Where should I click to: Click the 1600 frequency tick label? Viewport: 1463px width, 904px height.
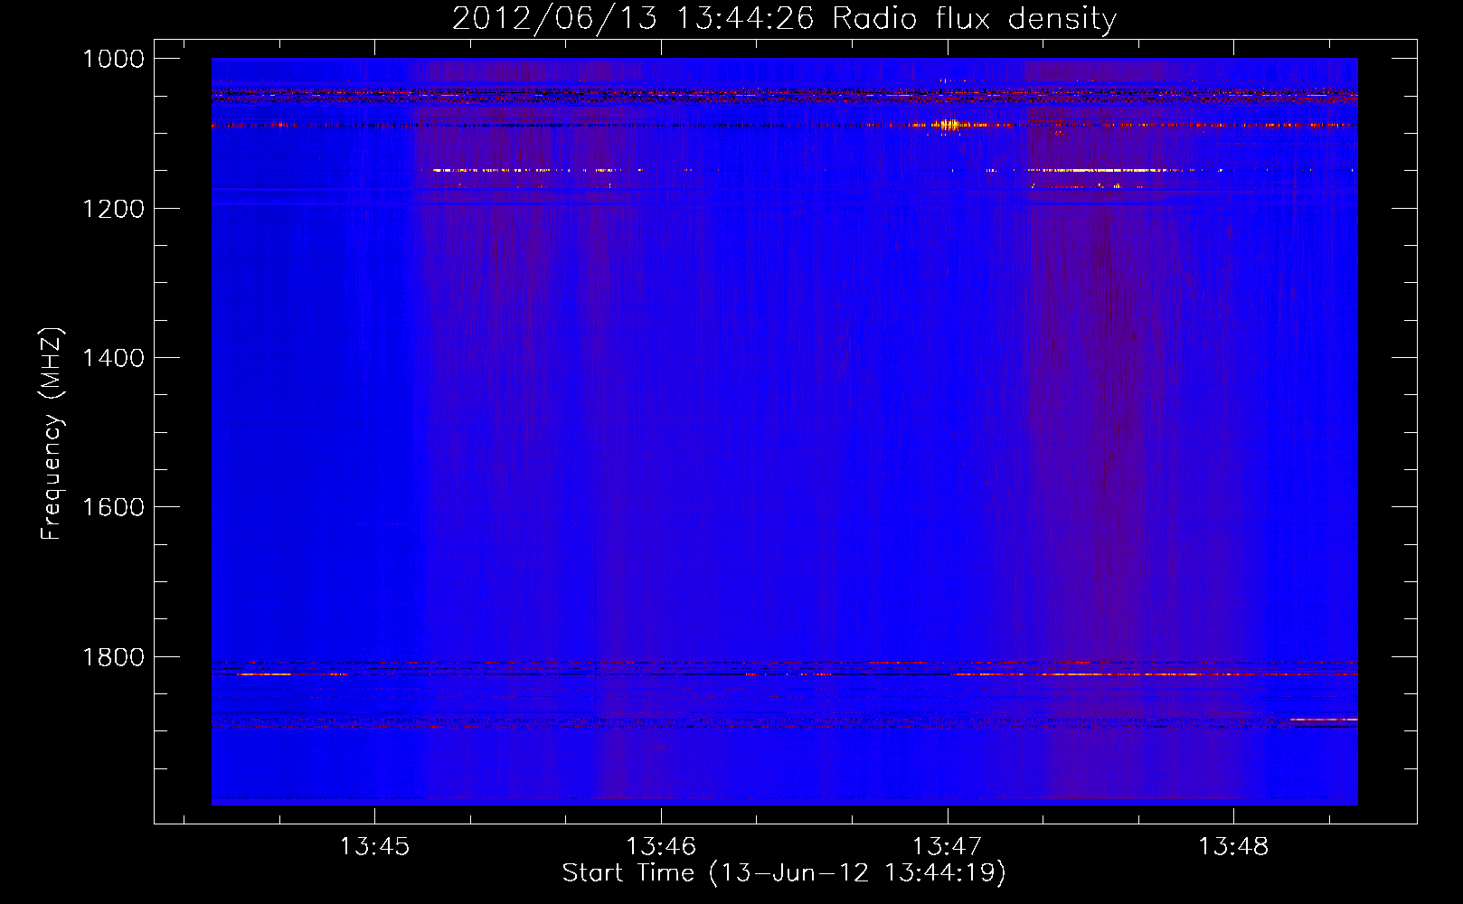click(x=113, y=507)
